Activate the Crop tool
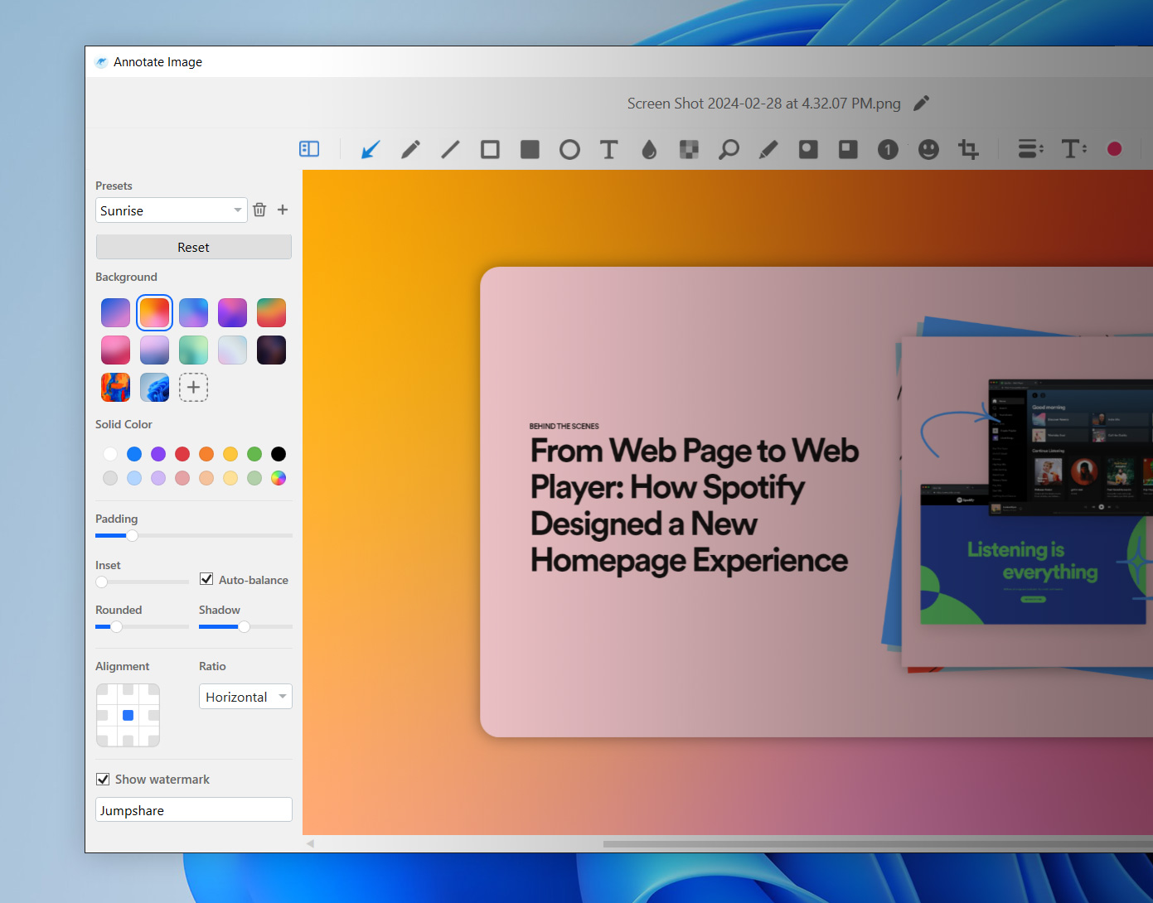The width and height of the screenshot is (1153, 903). click(968, 150)
